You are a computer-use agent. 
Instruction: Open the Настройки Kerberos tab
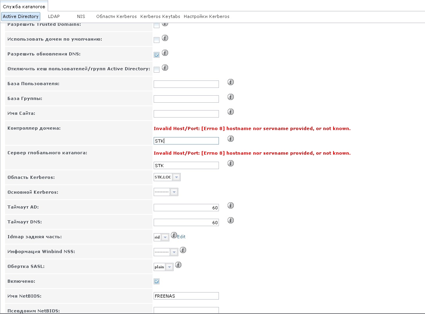coord(206,16)
